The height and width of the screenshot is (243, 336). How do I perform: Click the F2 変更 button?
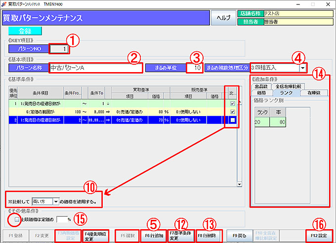42,236
